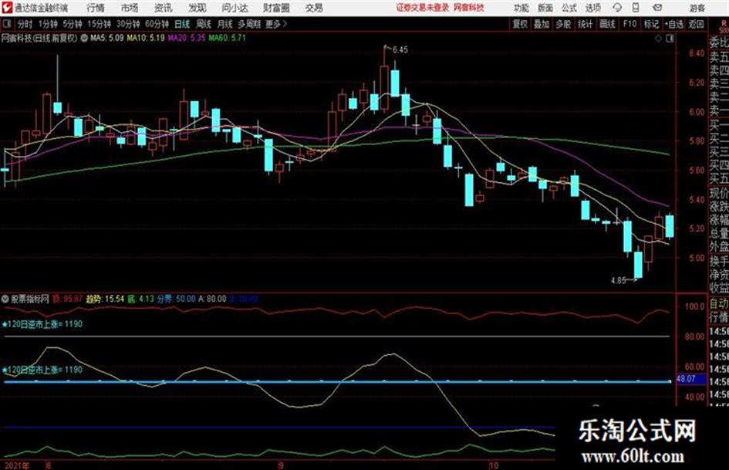Select the 日线 daily period tab
The image size is (729, 470).
(182, 24)
